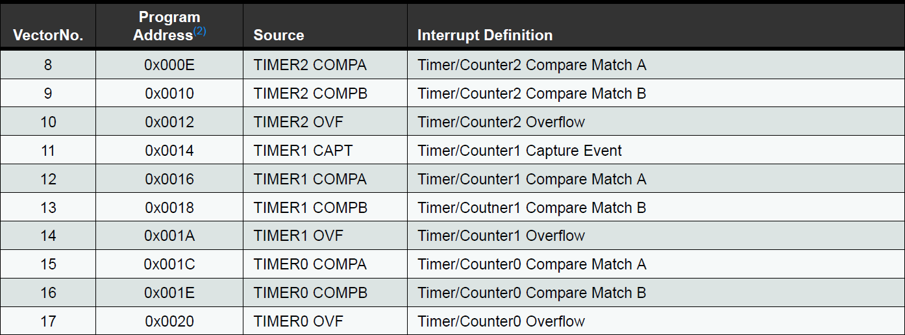Screen dimensions: 905x335
Task: Click the VectorNo. column header
Action: 48,35
